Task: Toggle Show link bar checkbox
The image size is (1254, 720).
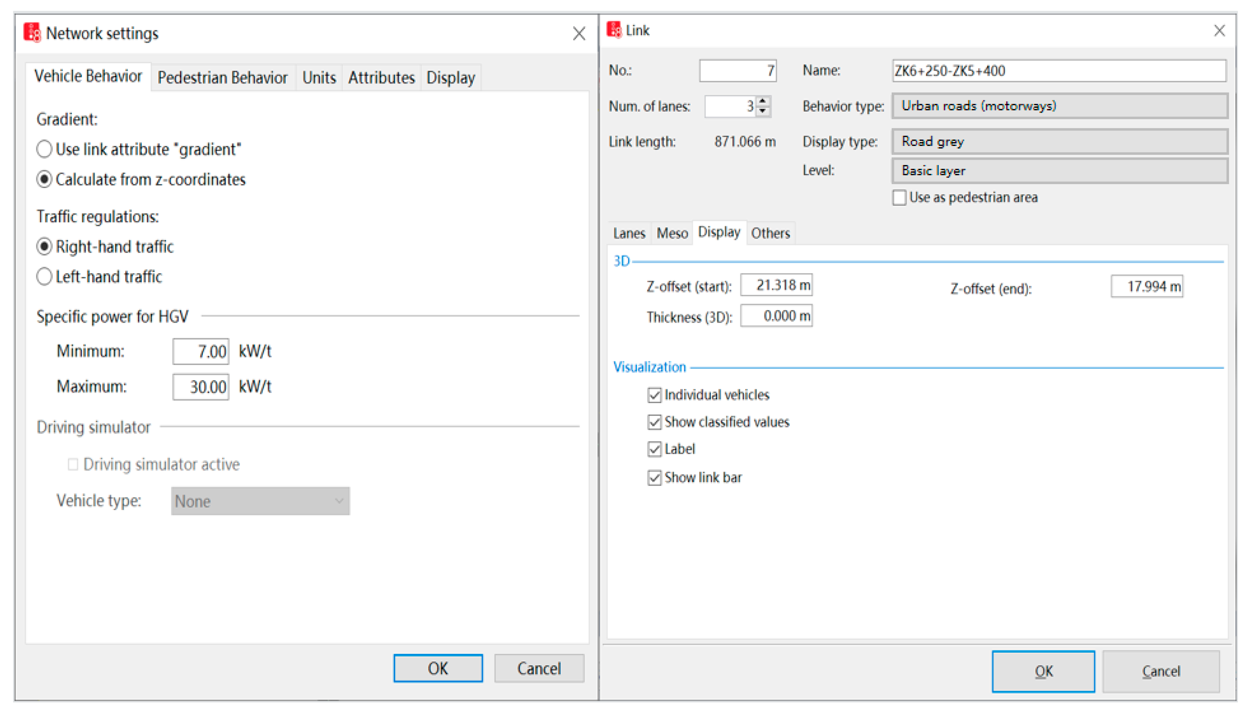Action: click(x=654, y=478)
